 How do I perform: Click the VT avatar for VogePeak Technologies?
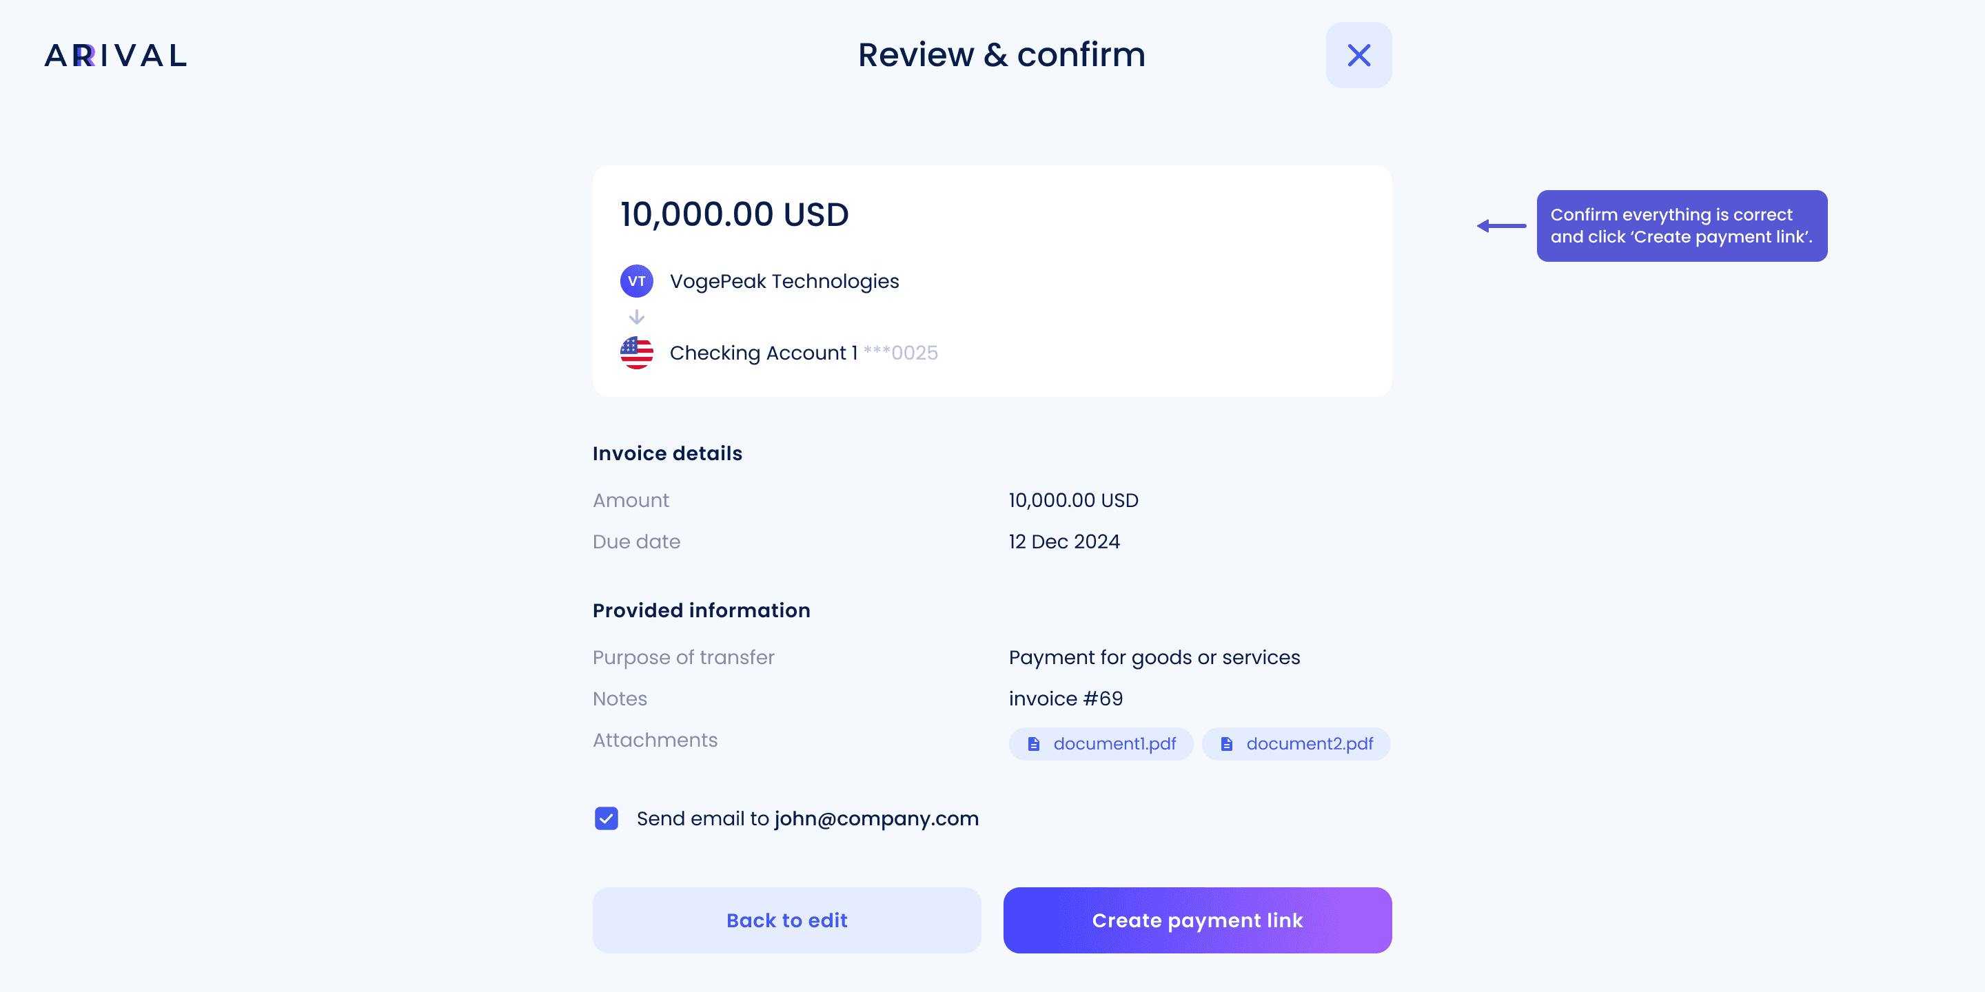tap(636, 281)
